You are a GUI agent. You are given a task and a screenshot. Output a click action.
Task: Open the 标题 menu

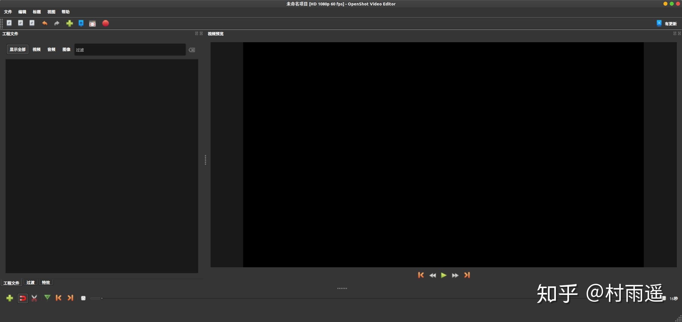37,12
